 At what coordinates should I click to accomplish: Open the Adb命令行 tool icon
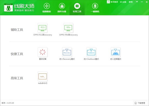coord(43,76)
